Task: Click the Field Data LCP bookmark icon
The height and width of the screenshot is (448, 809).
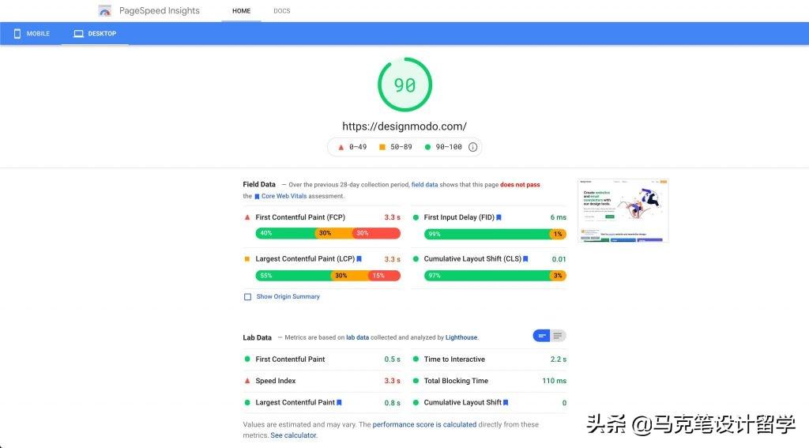Action: tap(359, 259)
